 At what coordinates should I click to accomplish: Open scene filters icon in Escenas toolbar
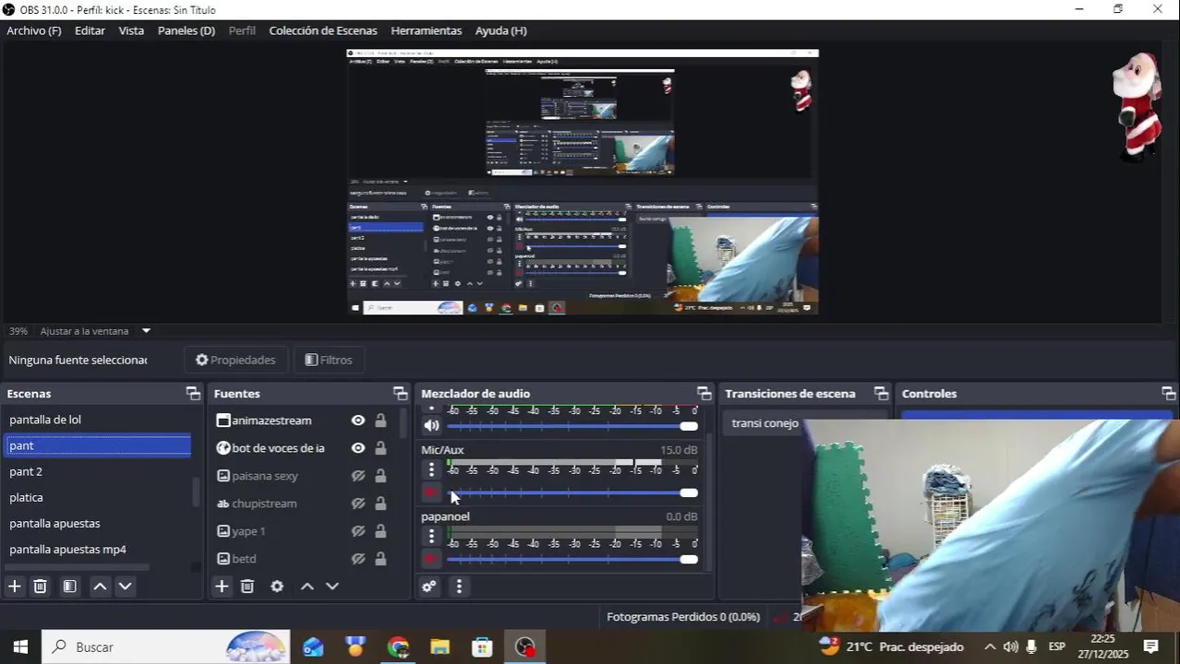(x=70, y=587)
